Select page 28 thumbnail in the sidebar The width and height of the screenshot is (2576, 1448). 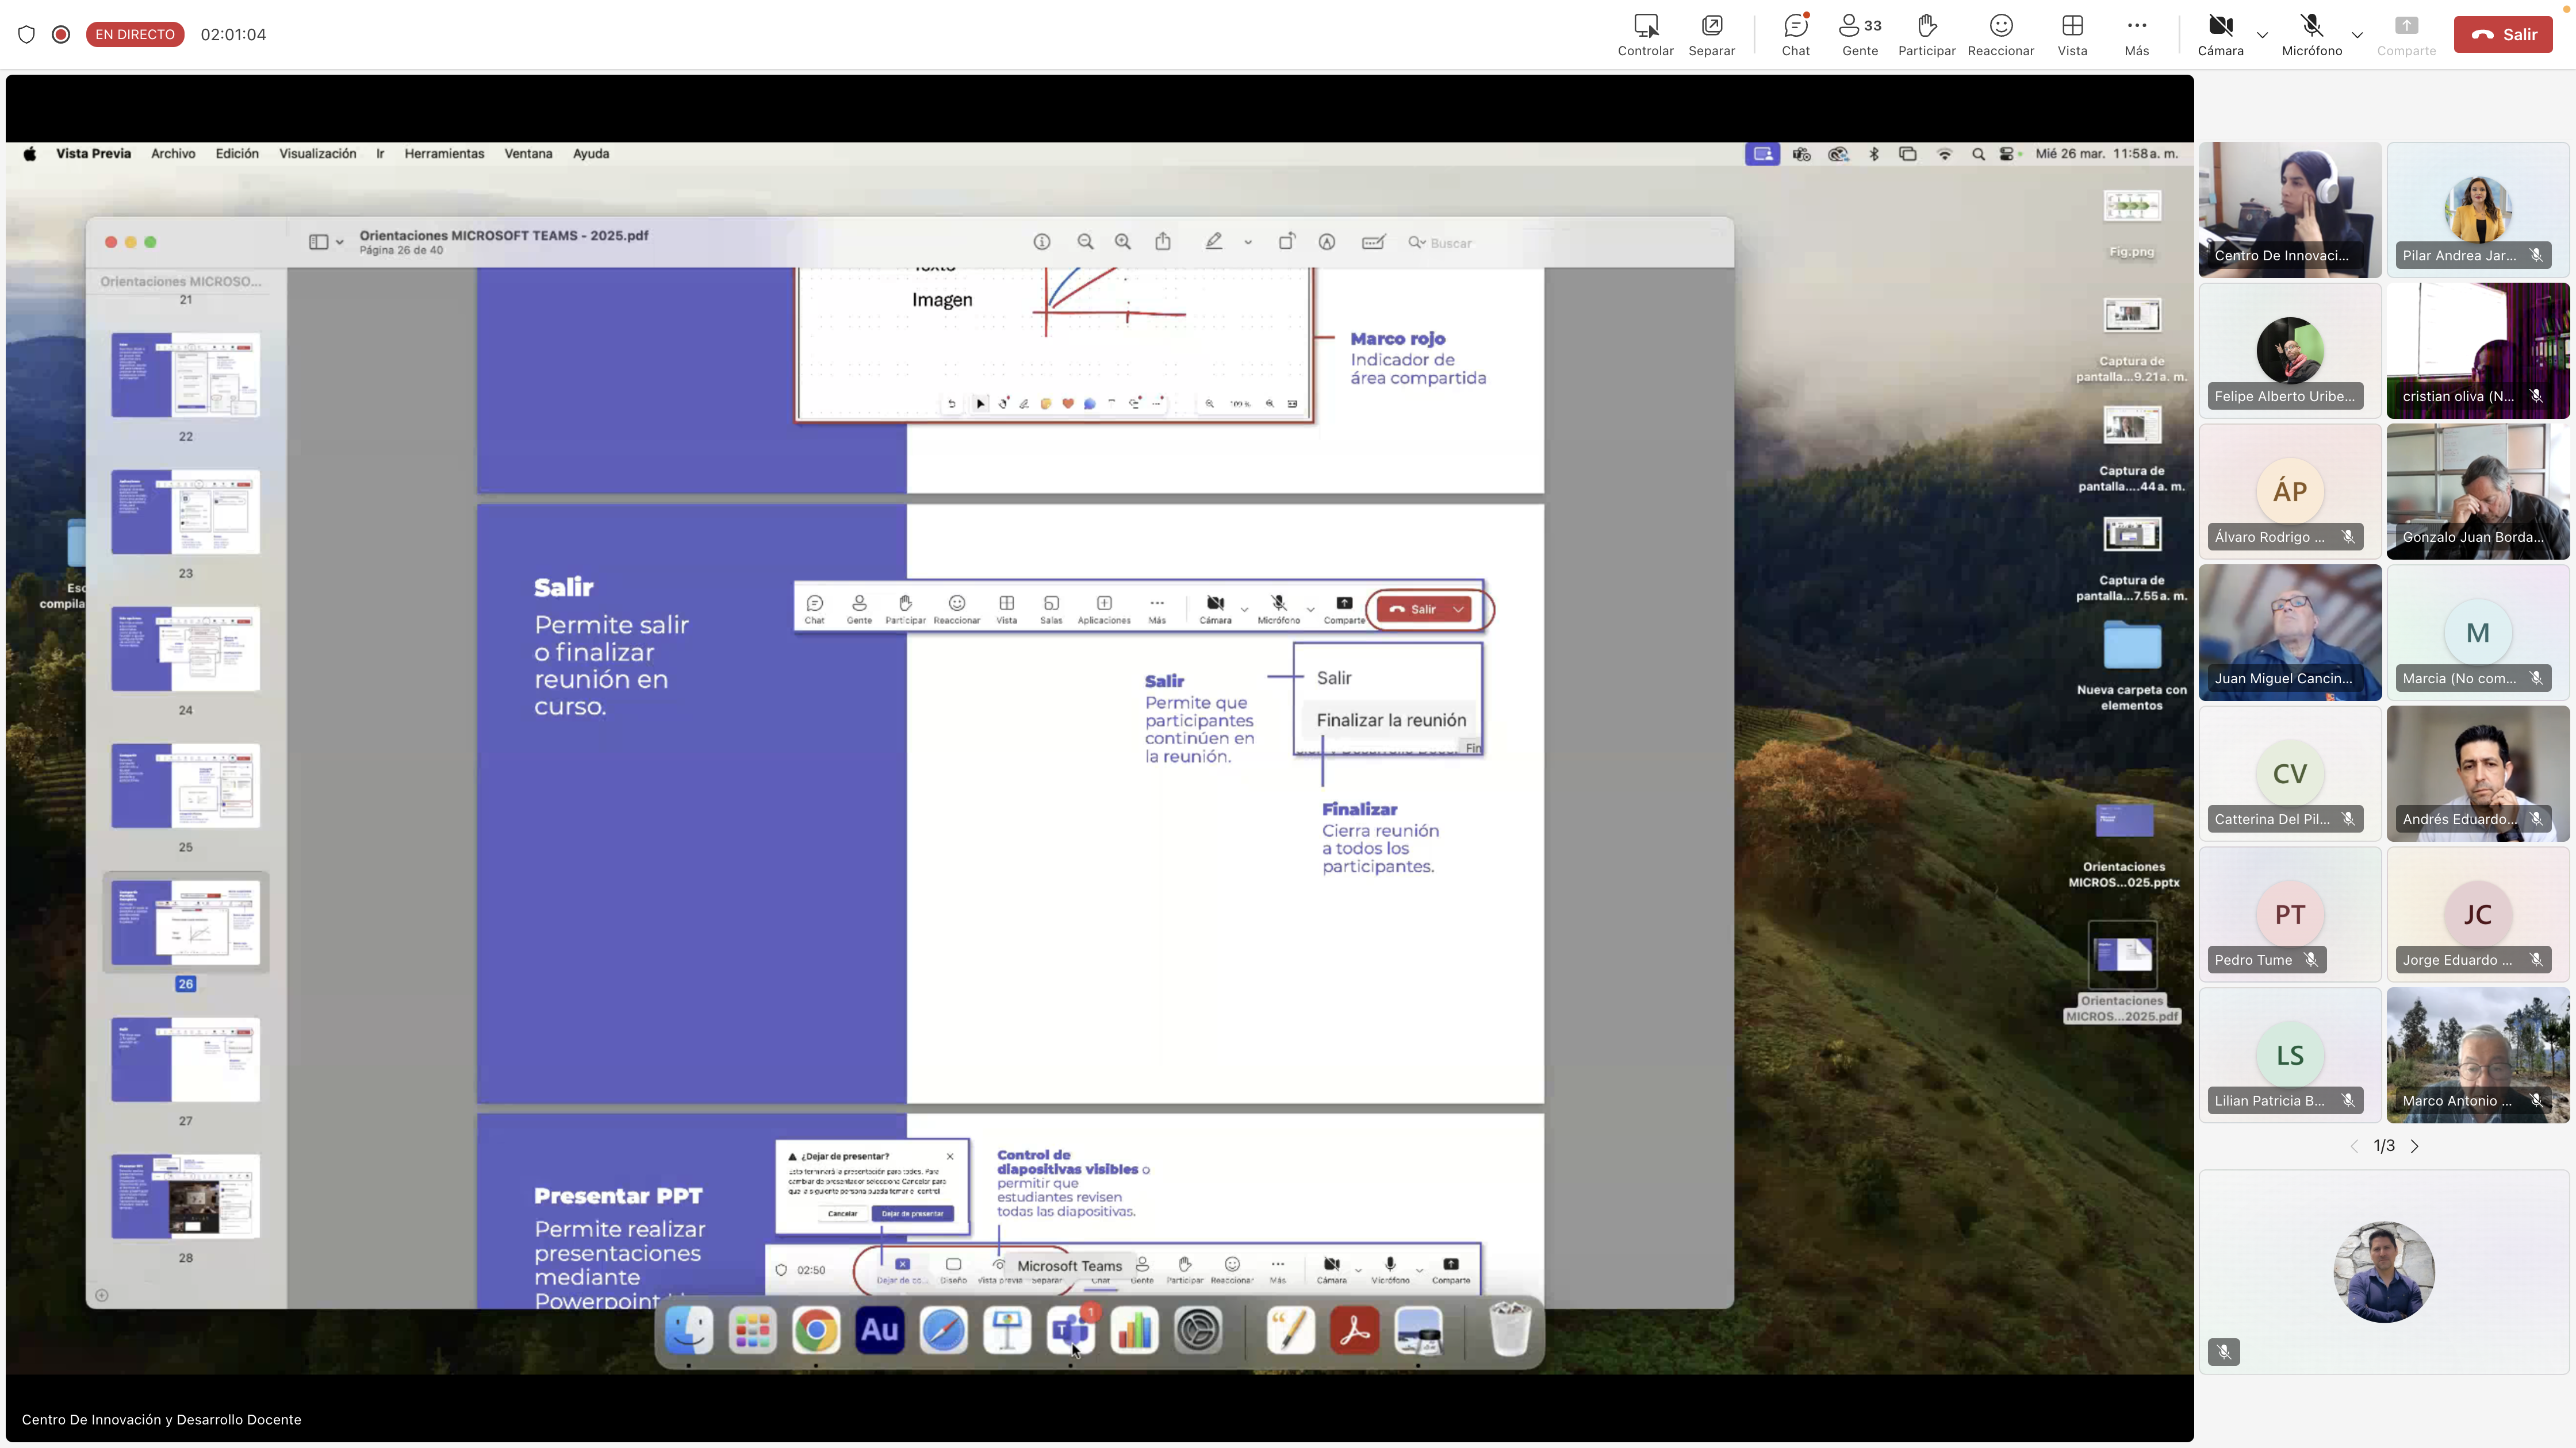(185, 1196)
